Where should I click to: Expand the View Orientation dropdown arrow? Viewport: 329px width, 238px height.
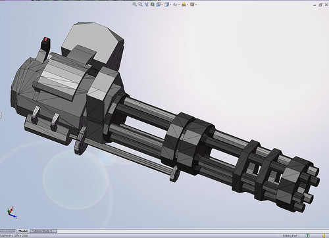point(162,5)
